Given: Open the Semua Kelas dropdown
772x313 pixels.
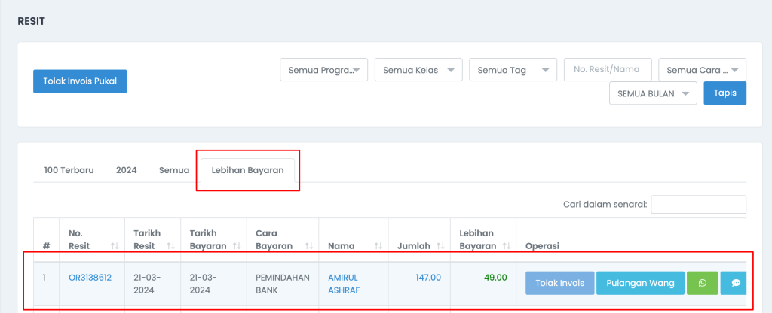Looking at the screenshot, I should [x=418, y=70].
